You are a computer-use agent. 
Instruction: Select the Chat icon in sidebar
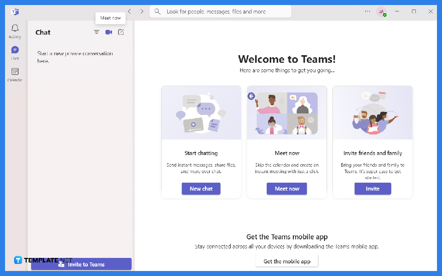15,53
